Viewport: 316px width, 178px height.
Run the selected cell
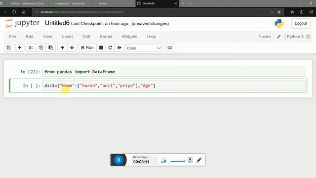click(x=87, y=48)
